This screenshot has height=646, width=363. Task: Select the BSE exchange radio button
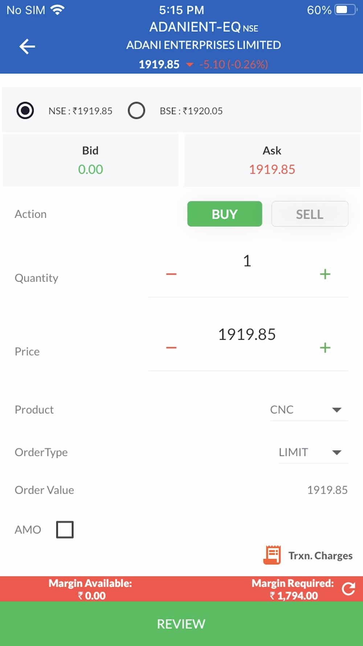click(136, 110)
